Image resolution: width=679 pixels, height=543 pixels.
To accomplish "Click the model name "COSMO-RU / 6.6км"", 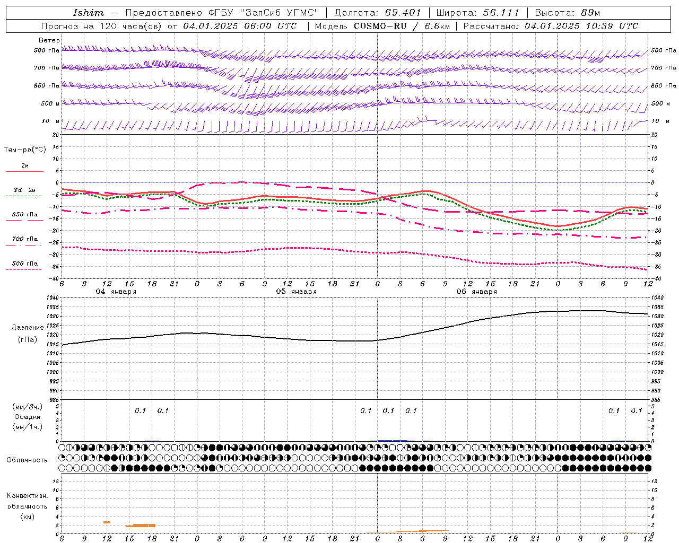I will pyautogui.click(x=402, y=26).
